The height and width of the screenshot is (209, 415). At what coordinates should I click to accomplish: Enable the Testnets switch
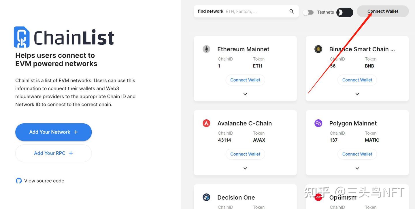pyautogui.click(x=308, y=12)
